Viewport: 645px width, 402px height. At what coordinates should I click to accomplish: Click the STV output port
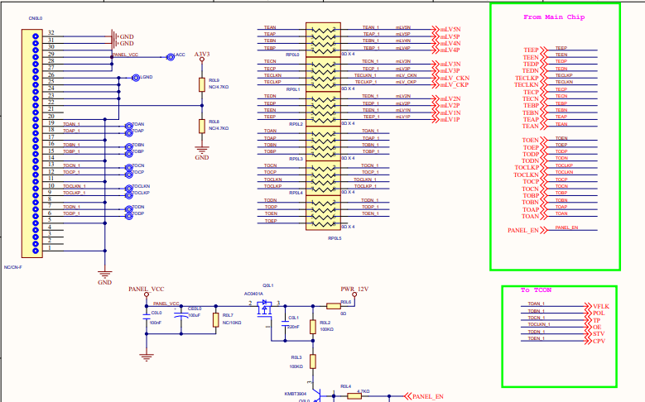(594, 334)
